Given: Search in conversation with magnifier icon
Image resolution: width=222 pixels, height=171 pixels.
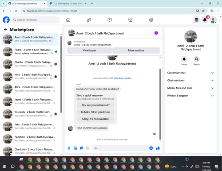Looking at the screenshot, I should point(196,59).
